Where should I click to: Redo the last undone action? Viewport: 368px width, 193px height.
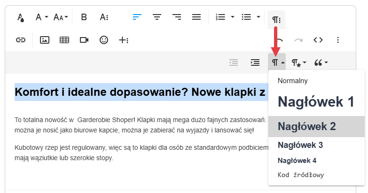click(x=298, y=40)
